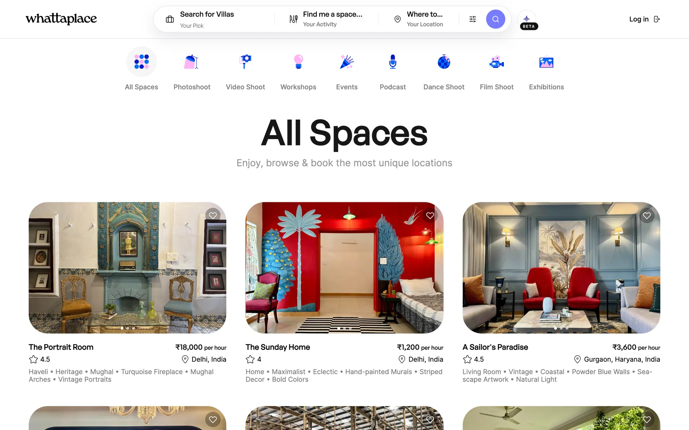This screenshot has width=689, height=430.
Task: Click the Log in link
Action: [639, 19]
